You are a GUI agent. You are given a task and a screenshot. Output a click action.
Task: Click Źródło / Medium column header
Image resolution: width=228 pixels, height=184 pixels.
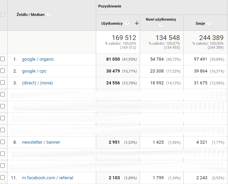click(30, 15)
